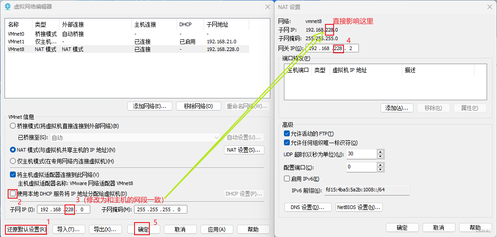The width and height of the screenshot is (497, 237).
Task: Select 桥接模式 radio button
Action: (x=13, y=126)
